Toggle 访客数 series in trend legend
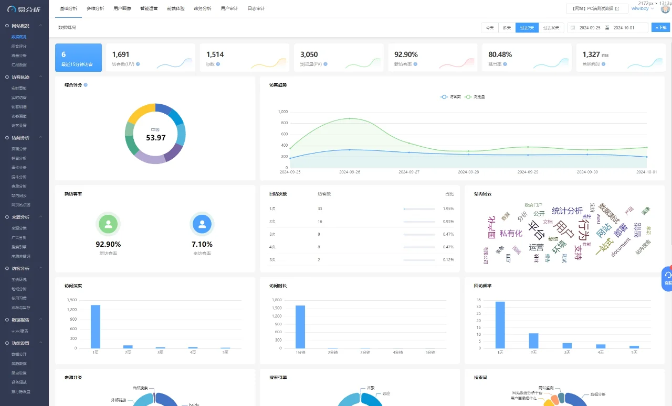Viewport: 672px width, 406px height. [x=451, y=97]
